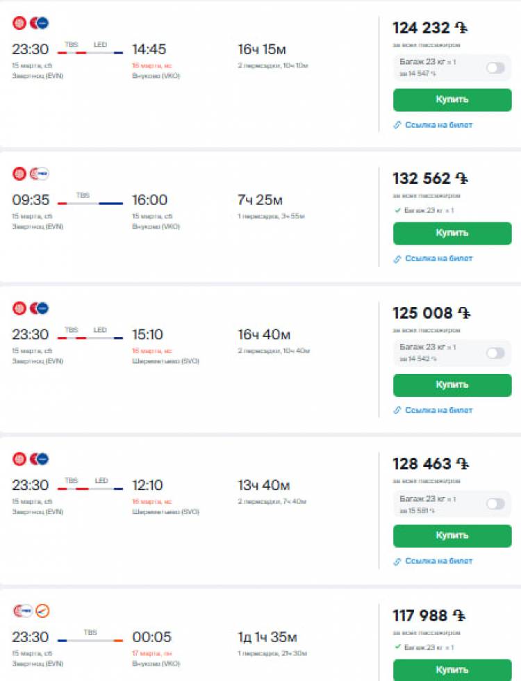This screenshot has width=521, height=681.
Task: Click chain-link icon under the 132 562 price
Action: pyautogui.click(x=397, y=259)
